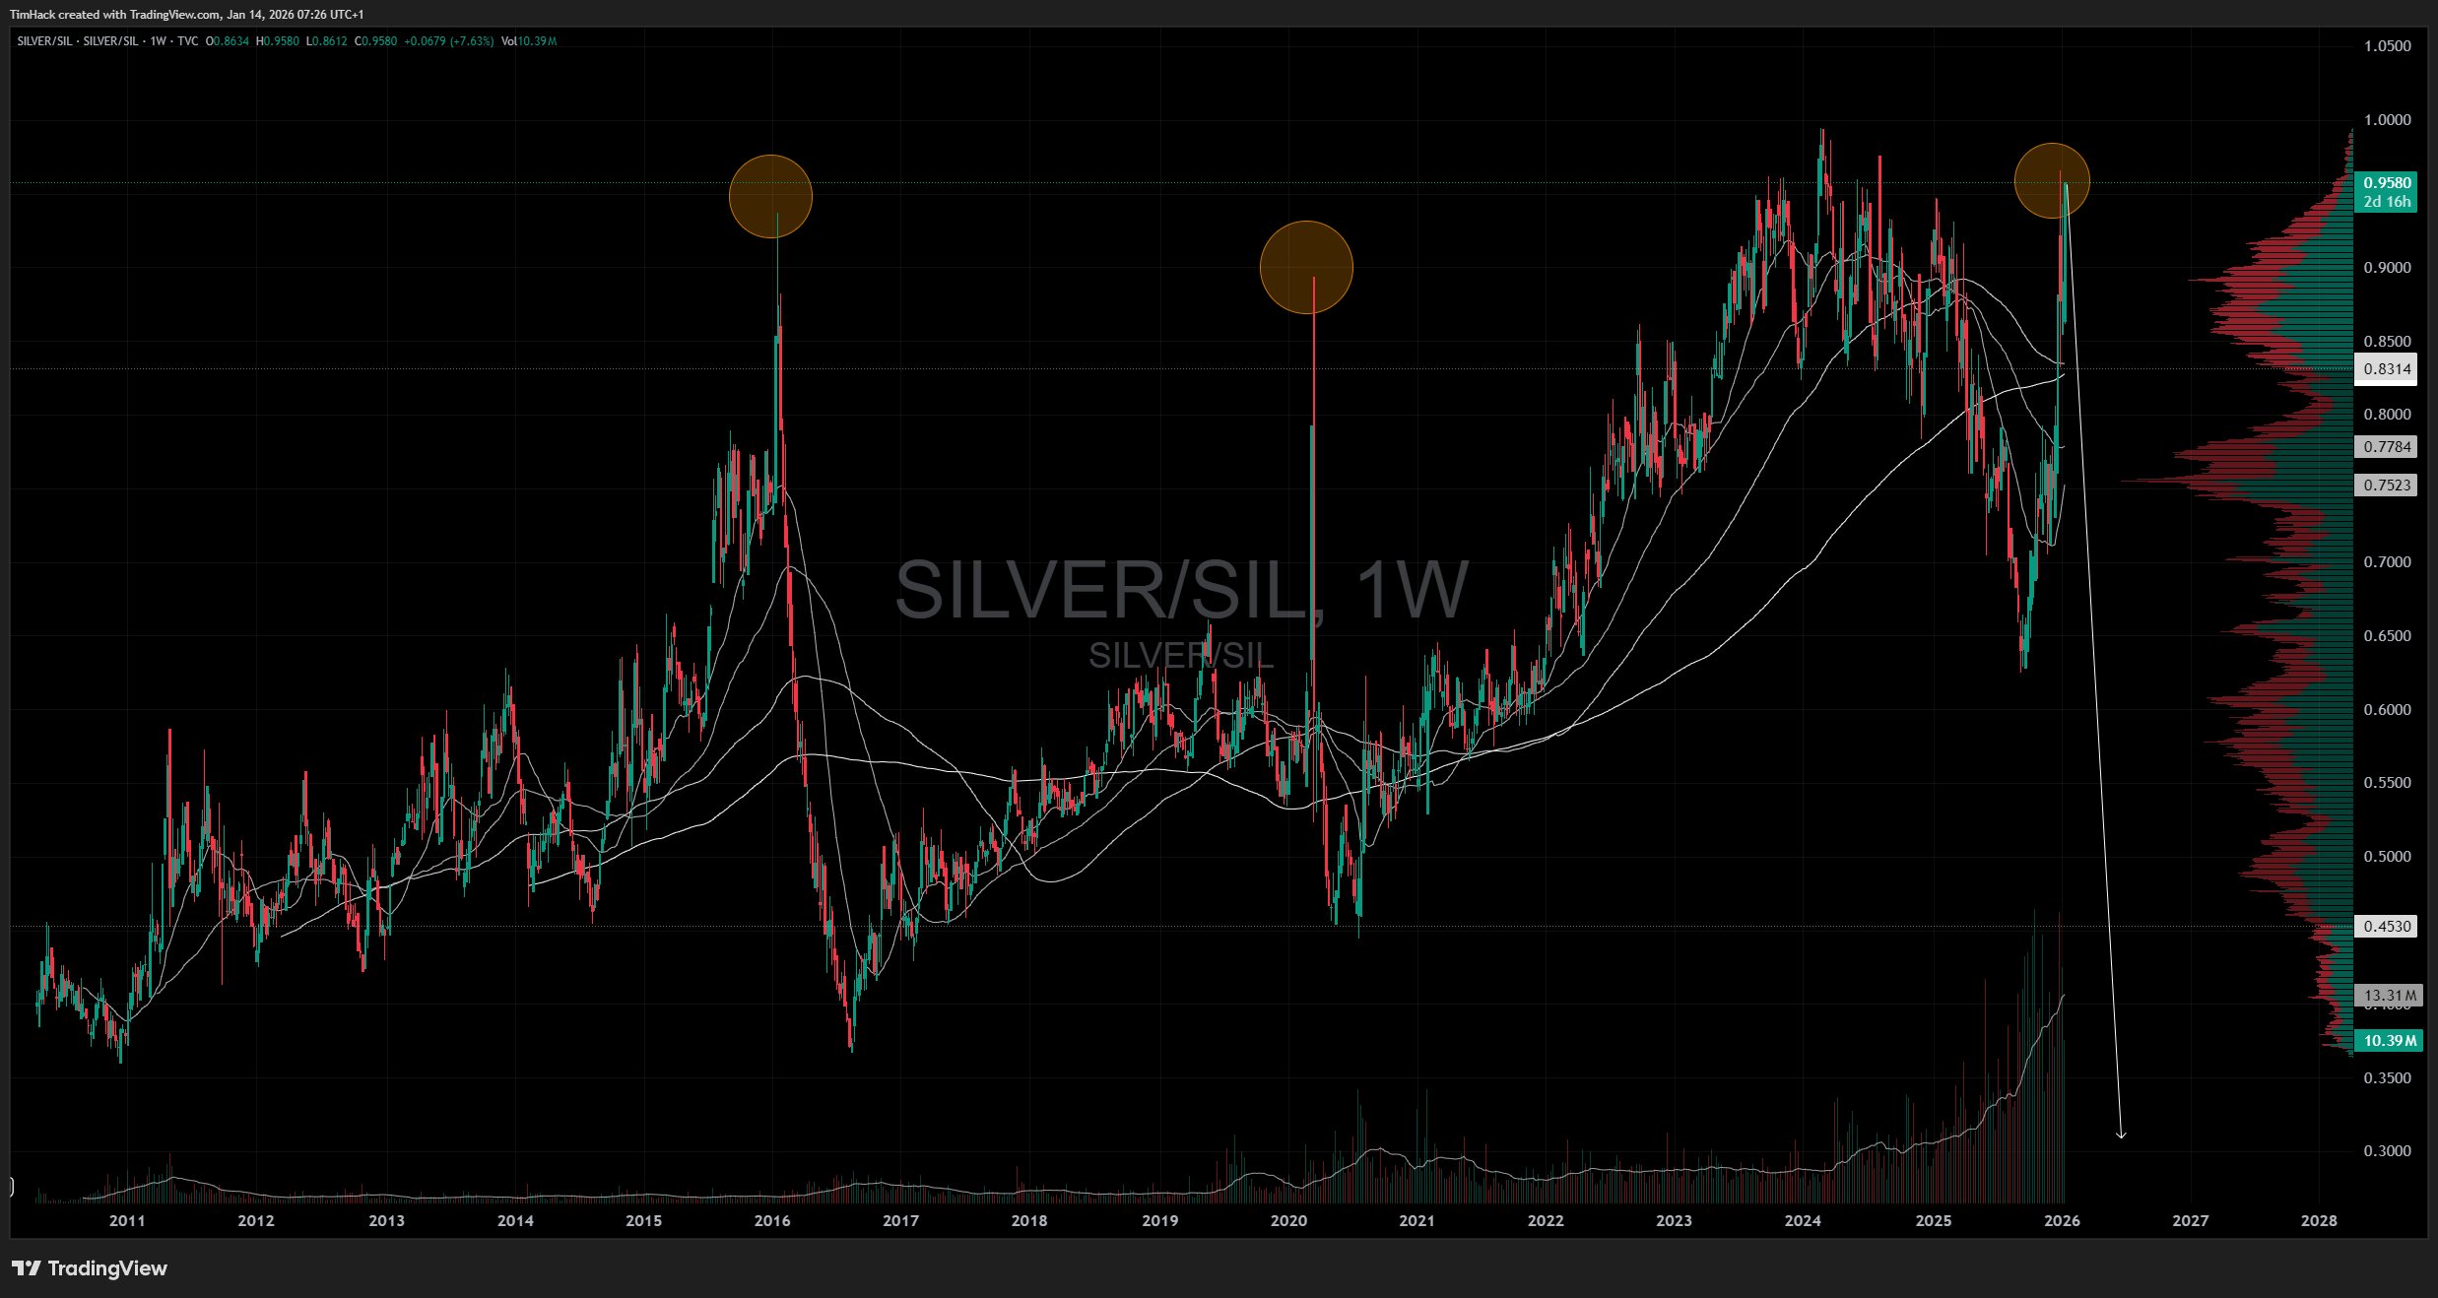Select the 0.7523 price level label

tap(2387, 485)
